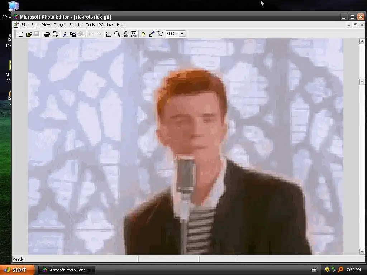The width and height of the screenshot is (367, 275).
Task: Click the vertical scrollbar thumb
Action: pyautogui.click(x=362, y=82)
